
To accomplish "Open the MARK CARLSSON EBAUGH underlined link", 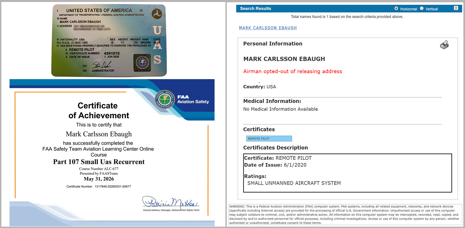I will [x=268, y=28].
